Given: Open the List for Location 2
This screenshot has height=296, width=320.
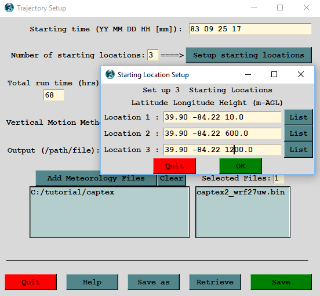Looking at the screenshot, I should 299,133.
